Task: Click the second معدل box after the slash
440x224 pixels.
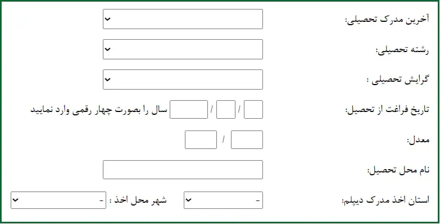Action: pyautogui.click(x=201, y=139)
